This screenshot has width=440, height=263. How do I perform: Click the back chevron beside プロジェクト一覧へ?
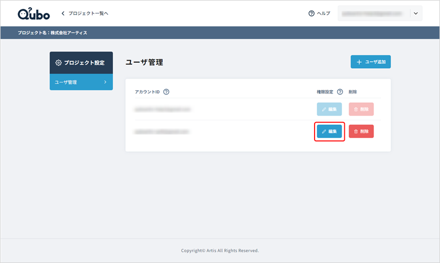(x=63, y=13)
